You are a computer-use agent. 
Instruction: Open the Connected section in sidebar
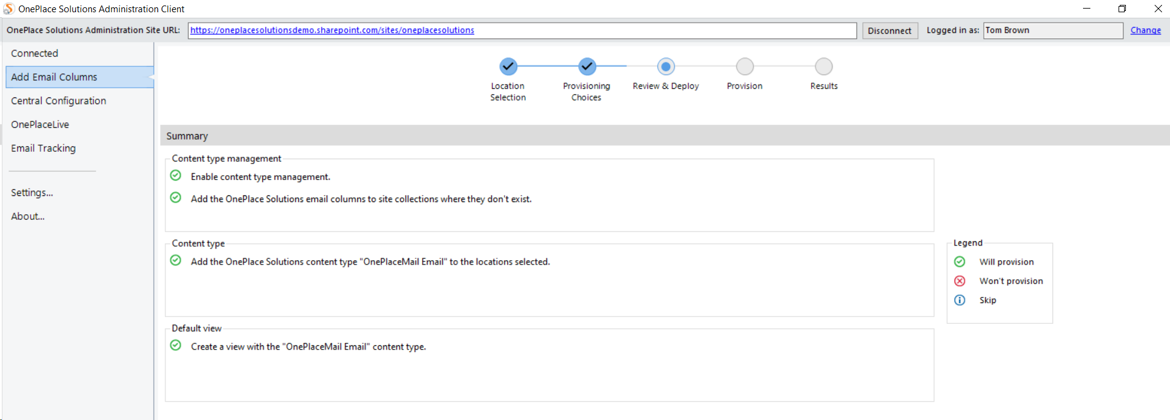point(79,53)
